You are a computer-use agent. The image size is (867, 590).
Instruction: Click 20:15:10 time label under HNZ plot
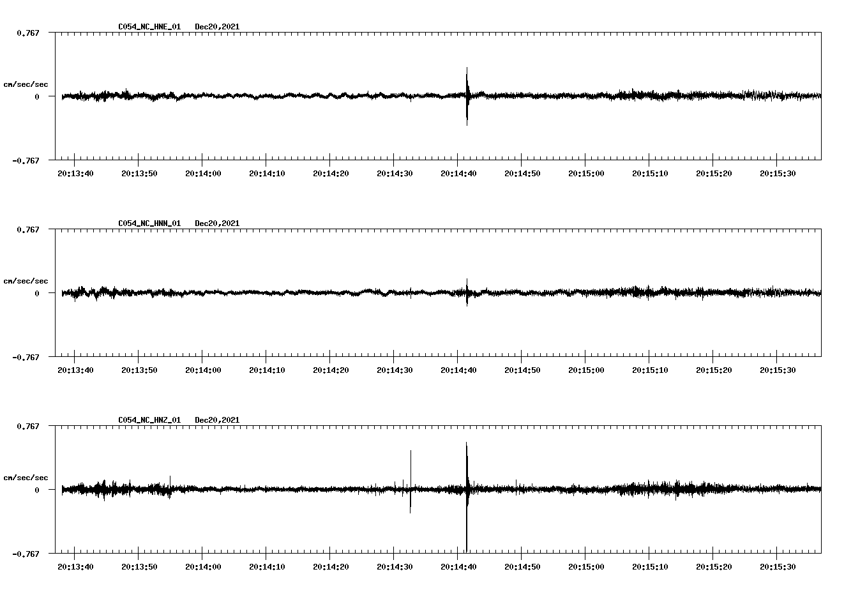click(650, 566)
